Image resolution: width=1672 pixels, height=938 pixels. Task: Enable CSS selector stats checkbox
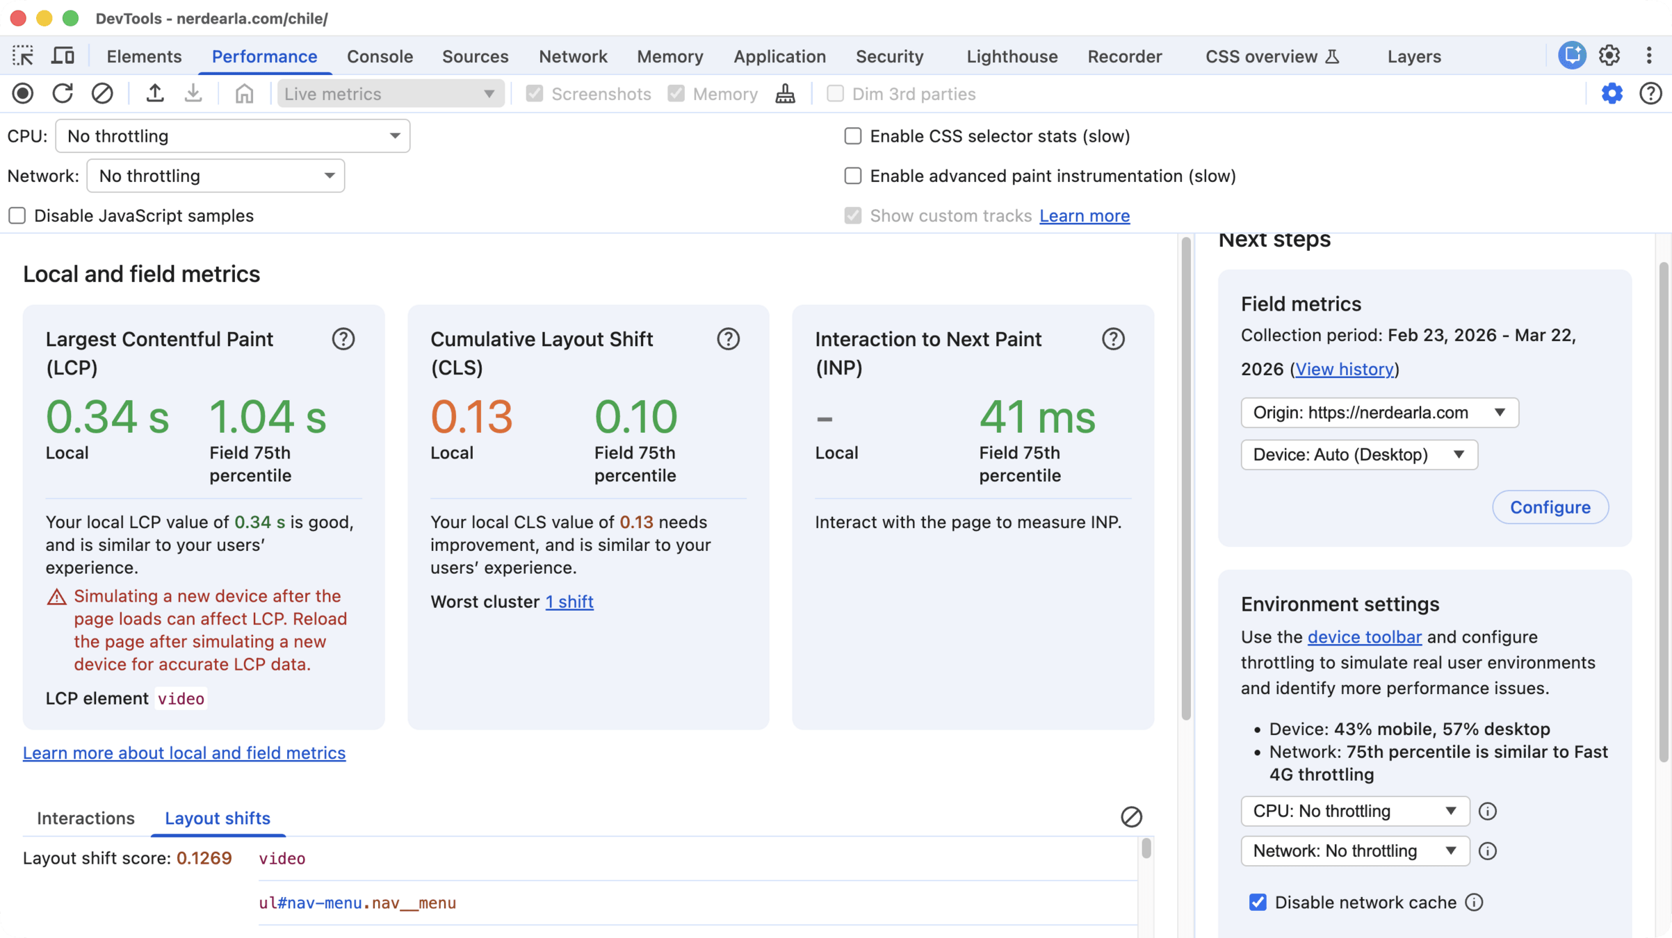point(853,136)
